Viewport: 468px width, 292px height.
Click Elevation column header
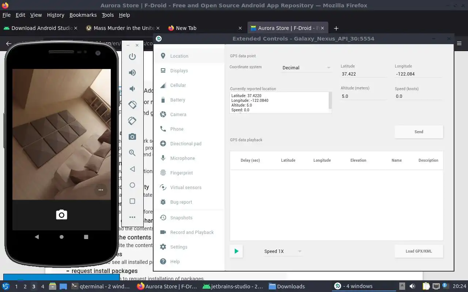(x=358, y=160)
